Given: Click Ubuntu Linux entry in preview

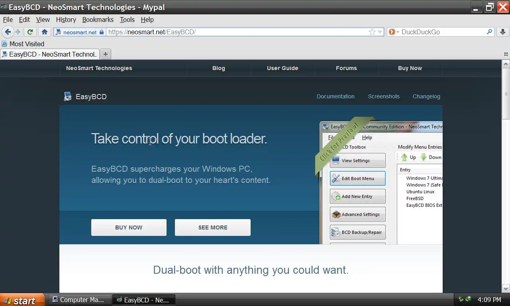Looking at the screenshot, I should click(420, 192).
